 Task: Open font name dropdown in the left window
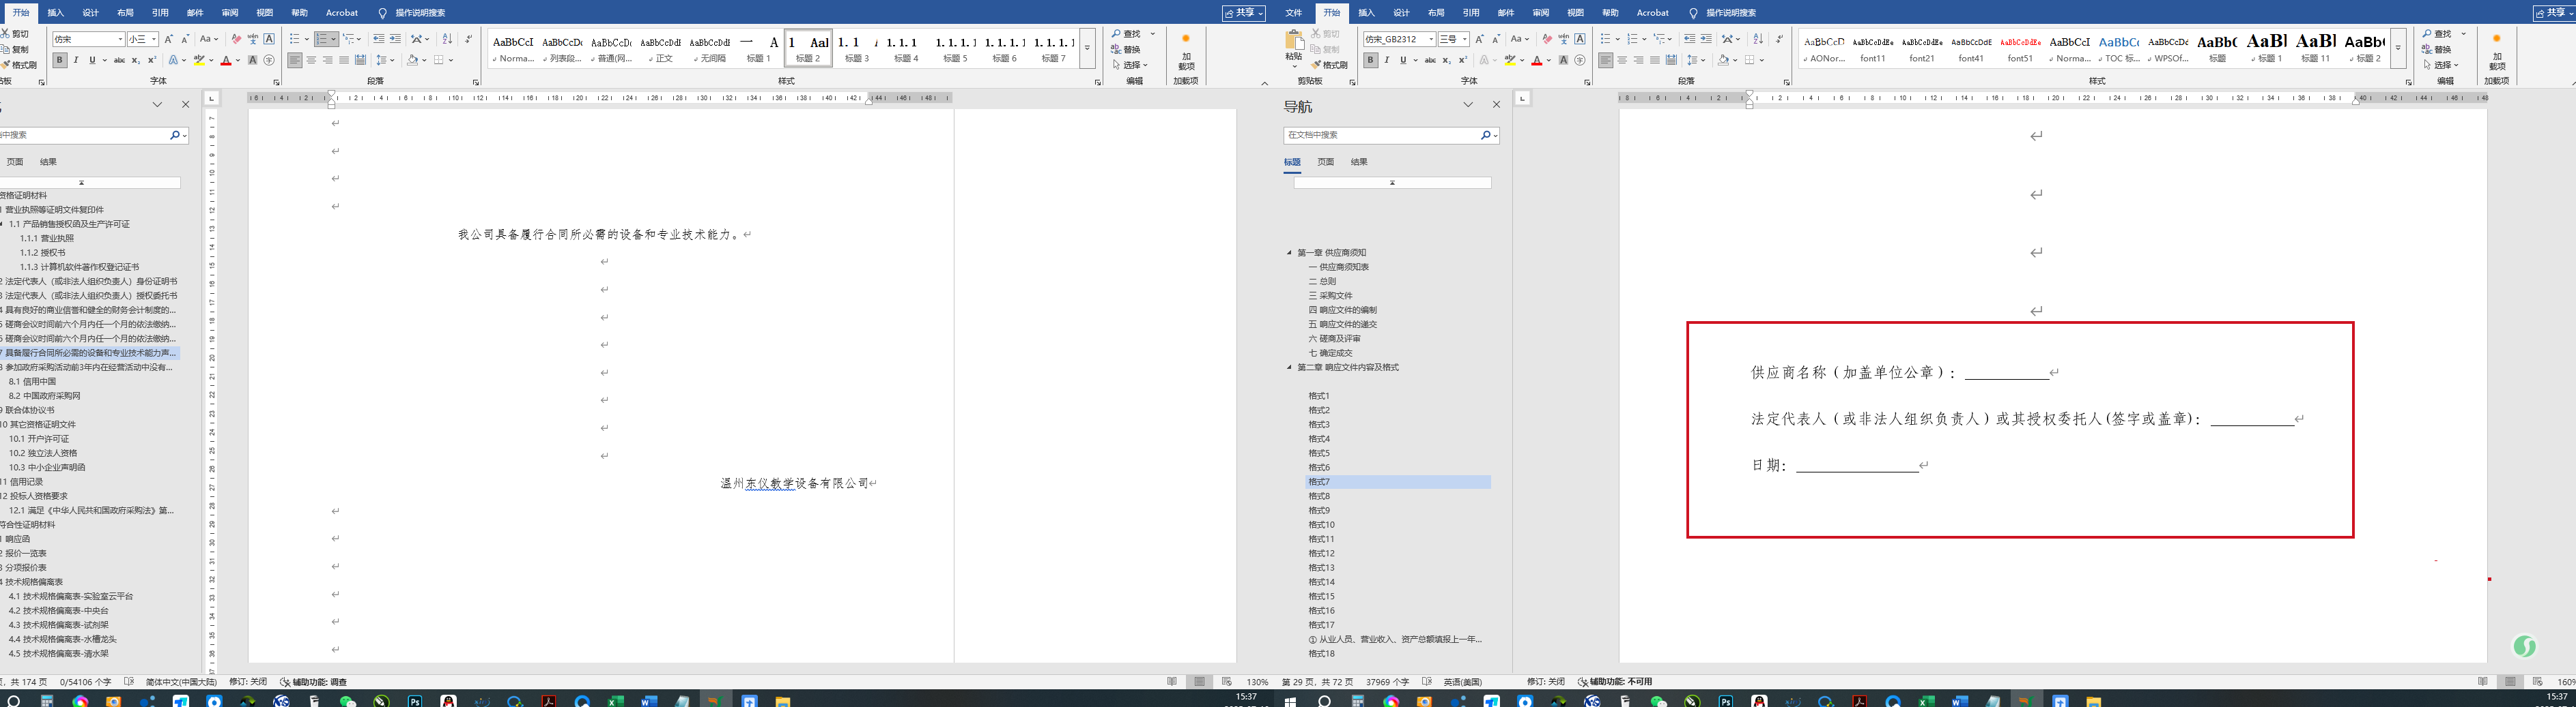(120, 39)
